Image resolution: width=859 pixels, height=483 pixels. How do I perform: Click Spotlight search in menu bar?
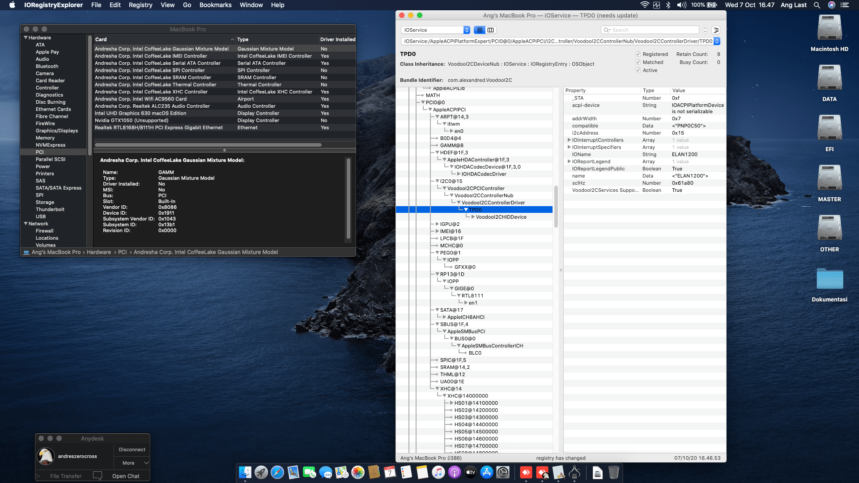(x=817, y=5)
